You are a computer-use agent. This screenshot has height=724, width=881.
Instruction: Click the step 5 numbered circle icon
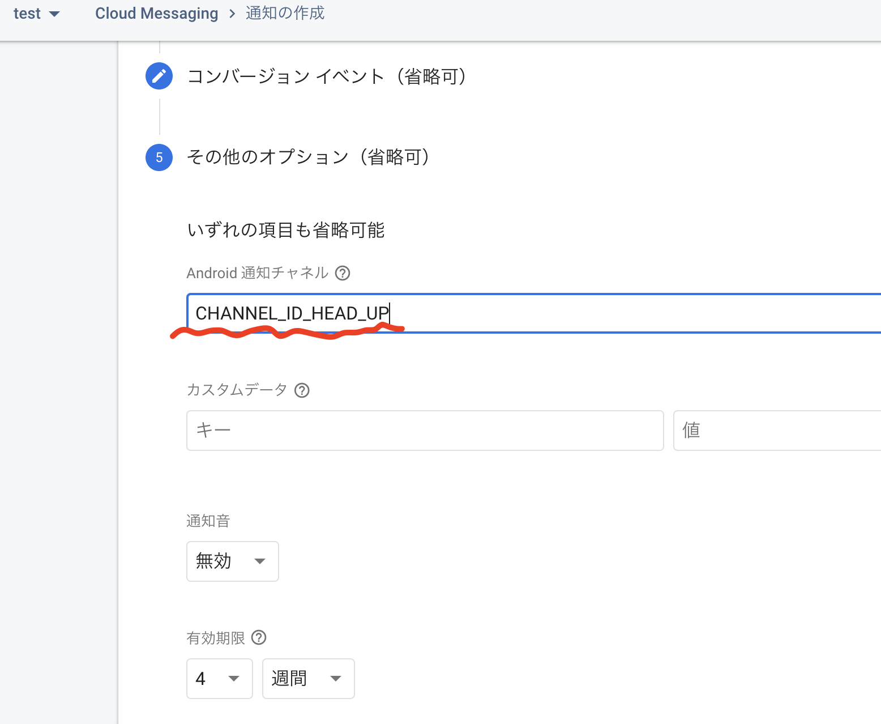[159, 157]
